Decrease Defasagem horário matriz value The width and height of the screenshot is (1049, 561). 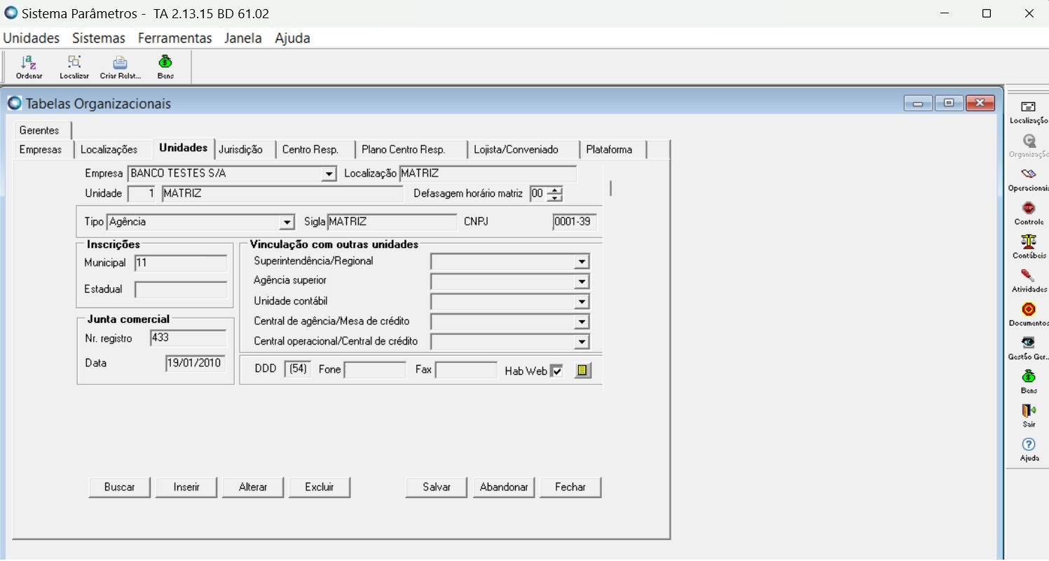coord(554,198)
